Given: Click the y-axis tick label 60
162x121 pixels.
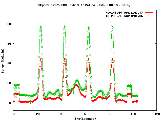Looking at the screenshot, I should click(x=9, y=44).
